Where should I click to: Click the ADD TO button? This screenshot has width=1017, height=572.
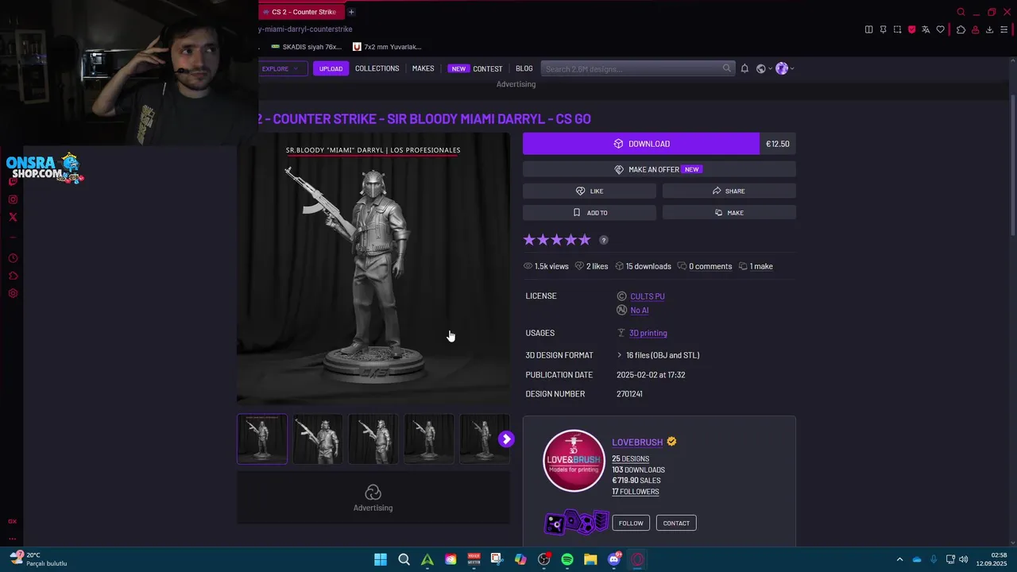(590, 213)
